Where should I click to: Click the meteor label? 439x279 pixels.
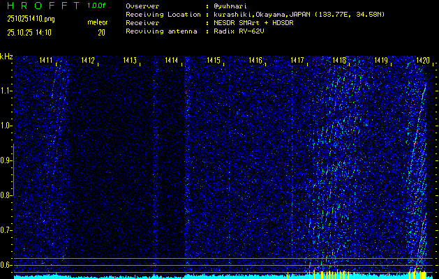point(98,22)
